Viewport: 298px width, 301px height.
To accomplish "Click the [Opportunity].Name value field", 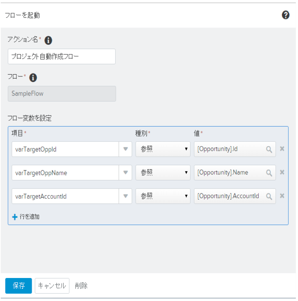I will 235,173.
